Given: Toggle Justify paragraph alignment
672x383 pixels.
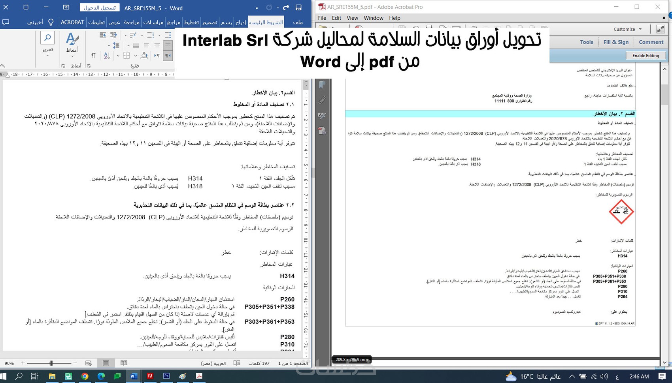Looking at the screenshot, I should coord(136,45).
